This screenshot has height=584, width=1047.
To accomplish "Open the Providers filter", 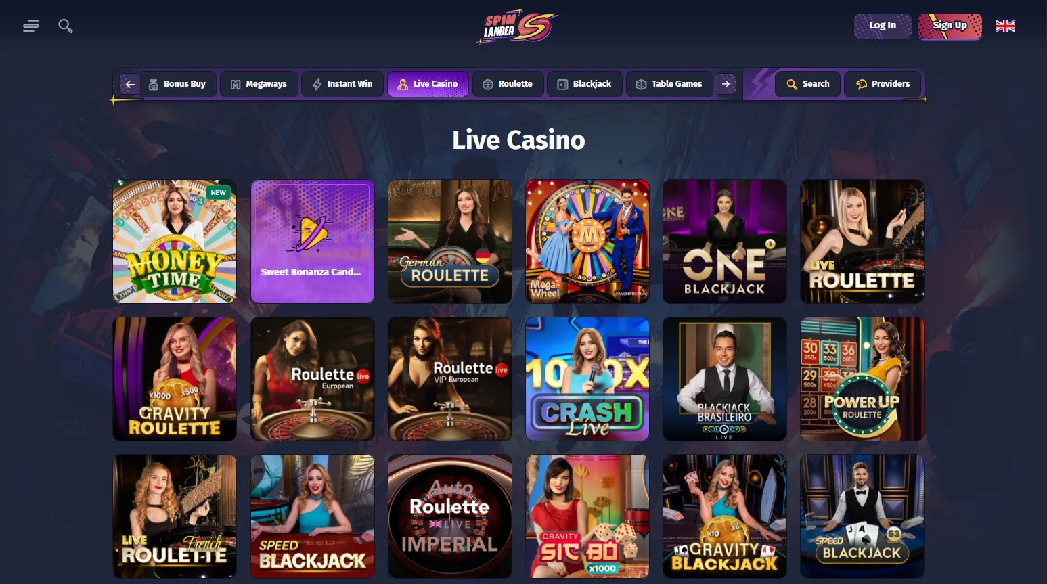I will tap(883, 84).
